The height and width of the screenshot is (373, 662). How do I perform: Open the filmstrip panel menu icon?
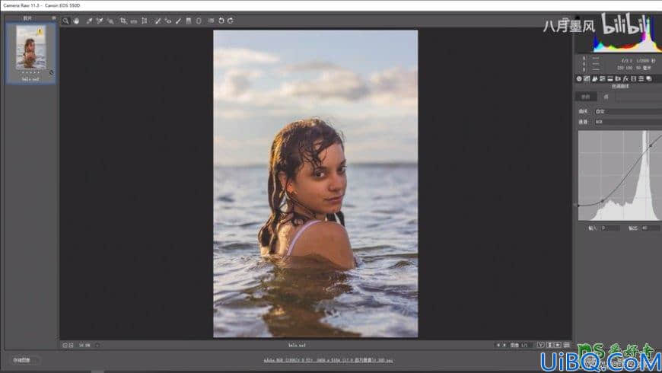pyautogui.click(x=53, y=18)
